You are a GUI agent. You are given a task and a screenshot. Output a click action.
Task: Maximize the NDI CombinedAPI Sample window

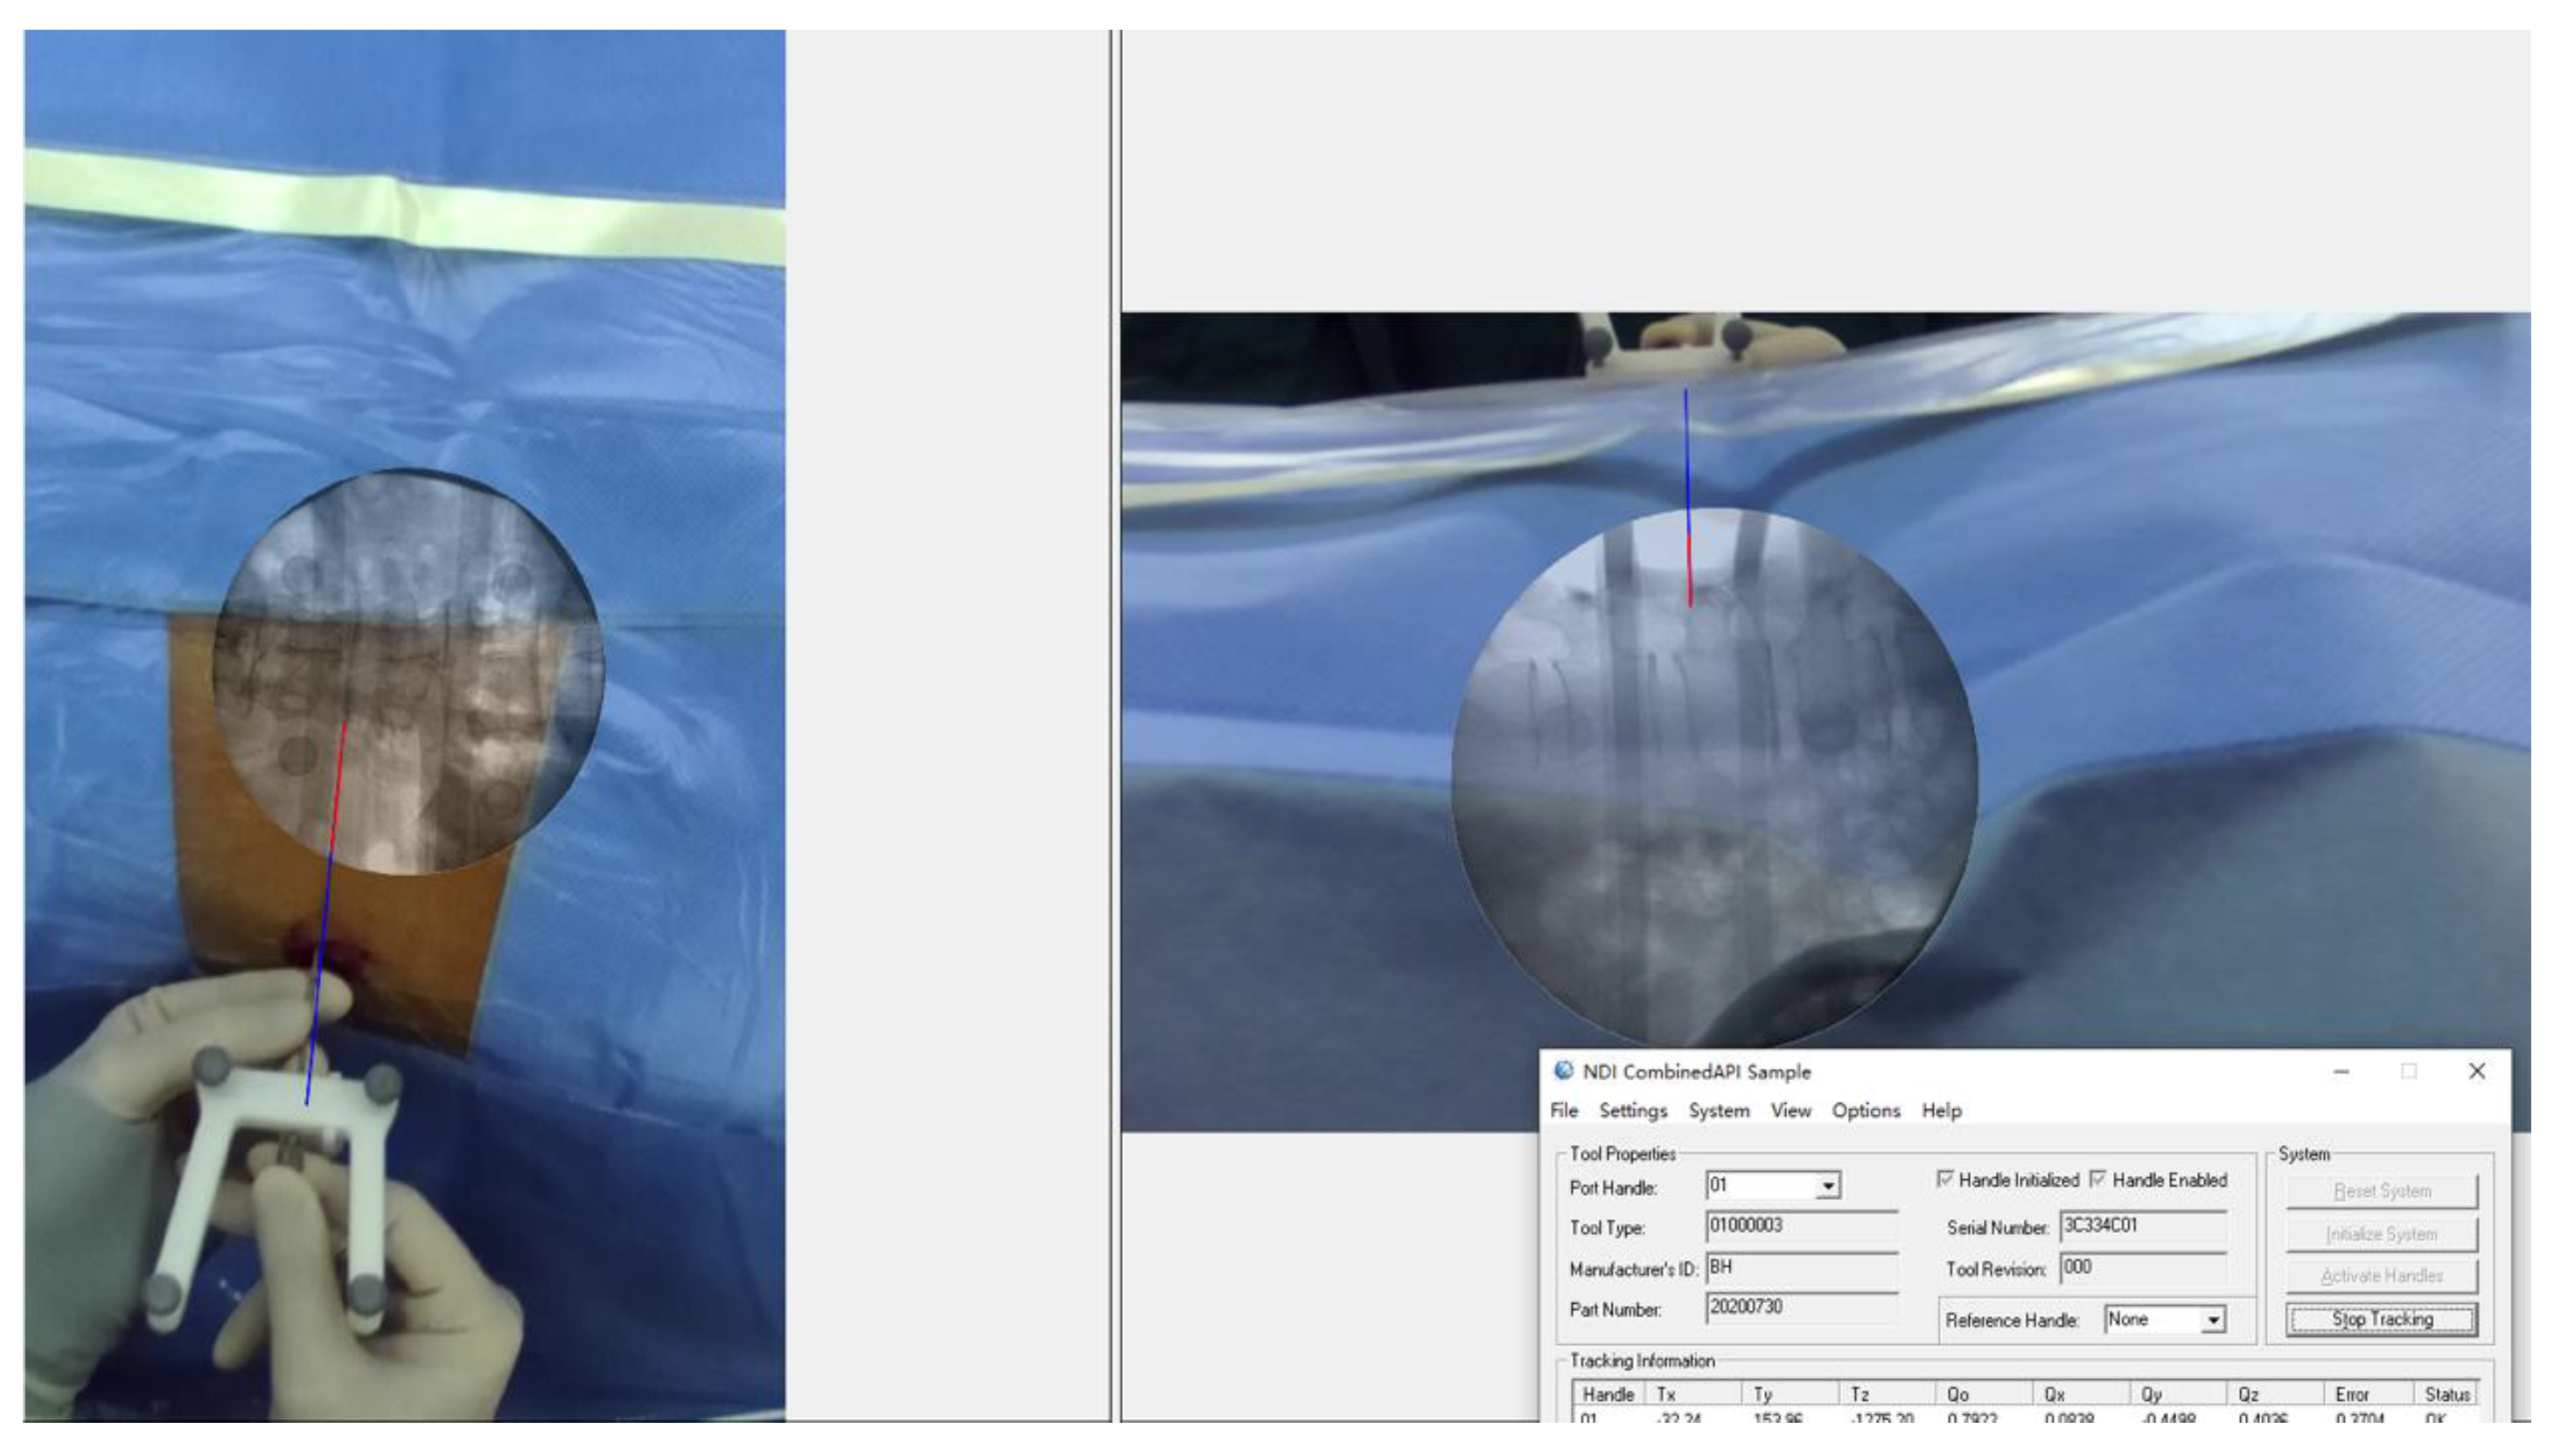[2409, 1072]
